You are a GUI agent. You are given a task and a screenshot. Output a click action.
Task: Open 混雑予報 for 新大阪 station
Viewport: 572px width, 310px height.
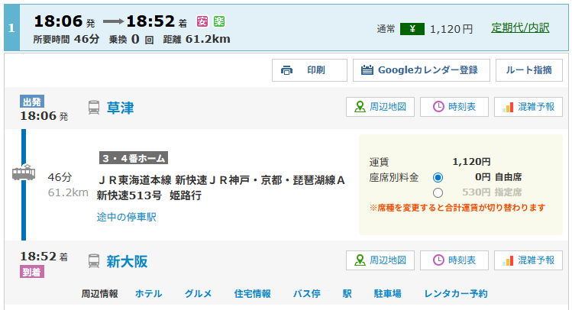coord(528,260)
